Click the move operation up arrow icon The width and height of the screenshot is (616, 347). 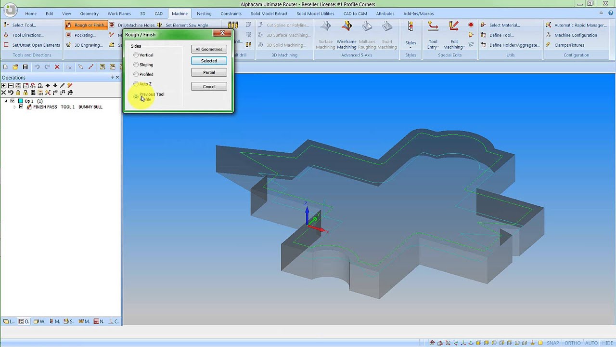point(48,86)
